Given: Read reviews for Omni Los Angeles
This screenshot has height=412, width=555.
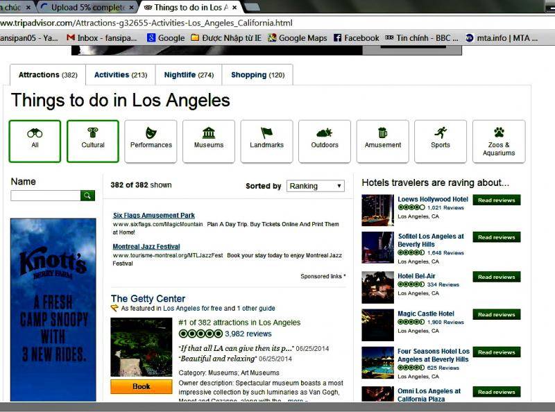Looking at the screenshot, I should tap(496, 392).
